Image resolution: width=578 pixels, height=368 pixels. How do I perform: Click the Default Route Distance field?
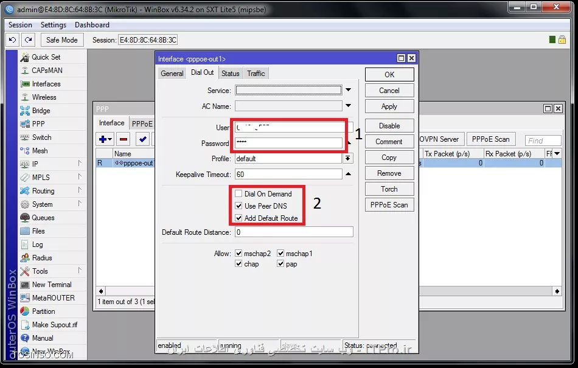pyautogui.click(x=294, y=232)
